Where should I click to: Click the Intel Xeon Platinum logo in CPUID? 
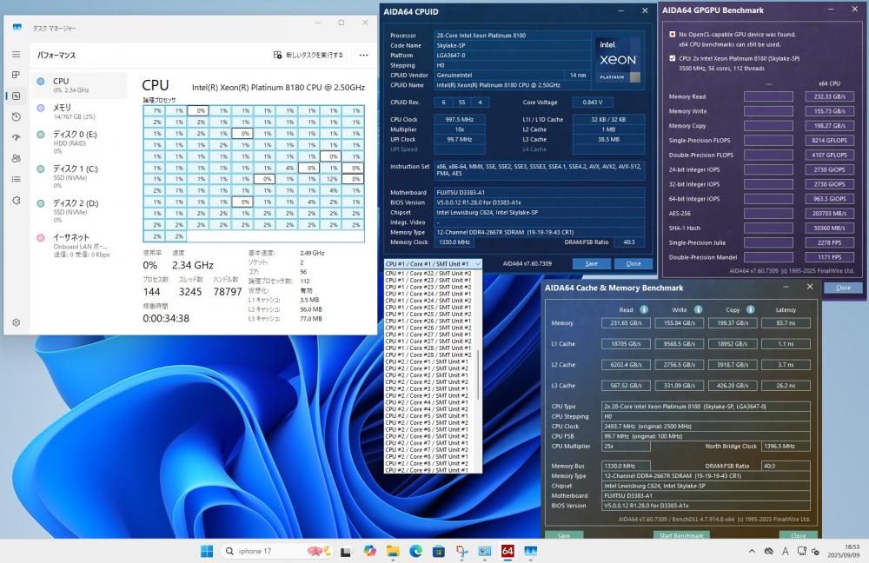[x=618, y=61]
